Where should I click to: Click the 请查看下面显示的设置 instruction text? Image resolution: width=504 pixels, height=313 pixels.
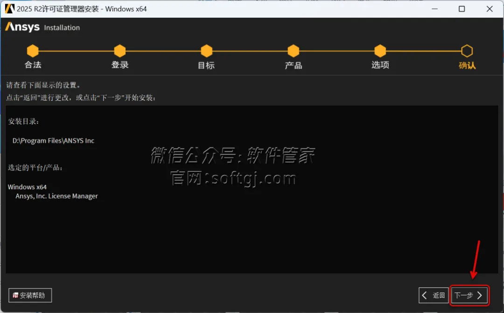[x=43, y=85]
